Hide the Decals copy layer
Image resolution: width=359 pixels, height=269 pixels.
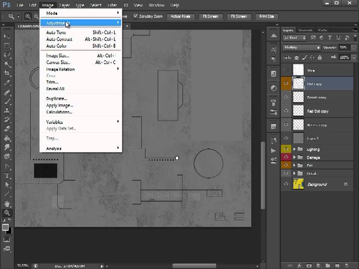[286, 97]
